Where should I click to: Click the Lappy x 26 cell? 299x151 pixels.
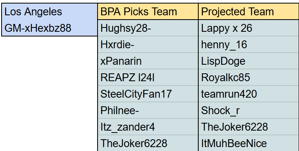(x=249, y=28)
